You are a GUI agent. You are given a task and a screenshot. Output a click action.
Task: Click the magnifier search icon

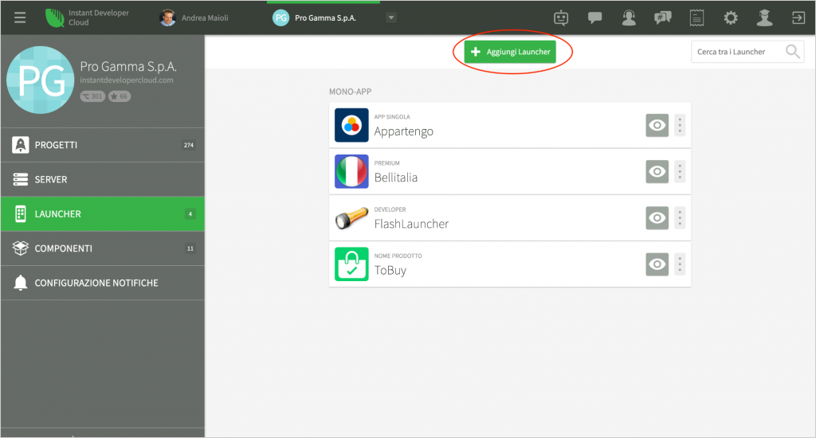(x=793, y=52)
